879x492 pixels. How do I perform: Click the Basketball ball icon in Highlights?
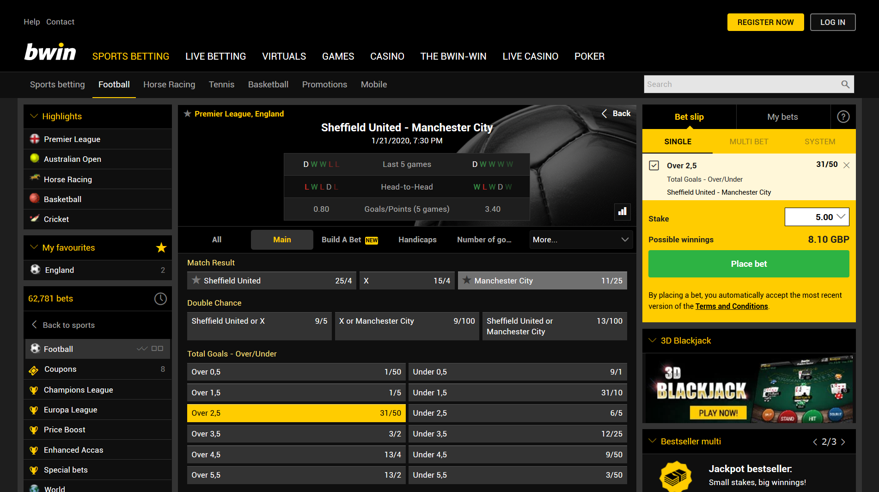35,198
